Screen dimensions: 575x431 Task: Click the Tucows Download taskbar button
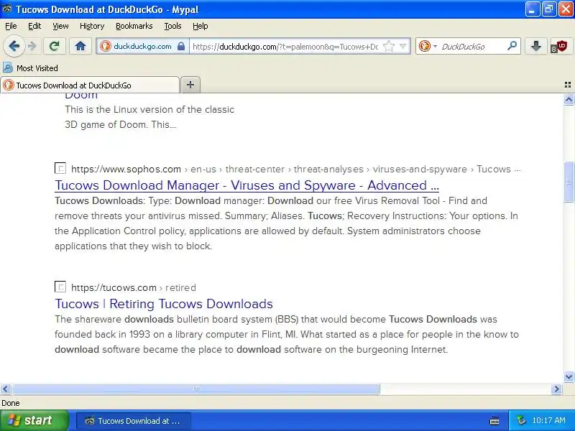[x=134, y=421]
